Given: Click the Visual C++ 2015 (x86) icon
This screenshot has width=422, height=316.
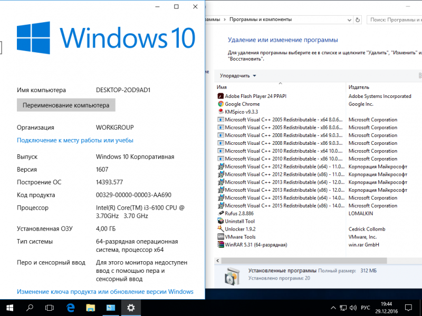Looking at the screenshot, I should point(220,205).
